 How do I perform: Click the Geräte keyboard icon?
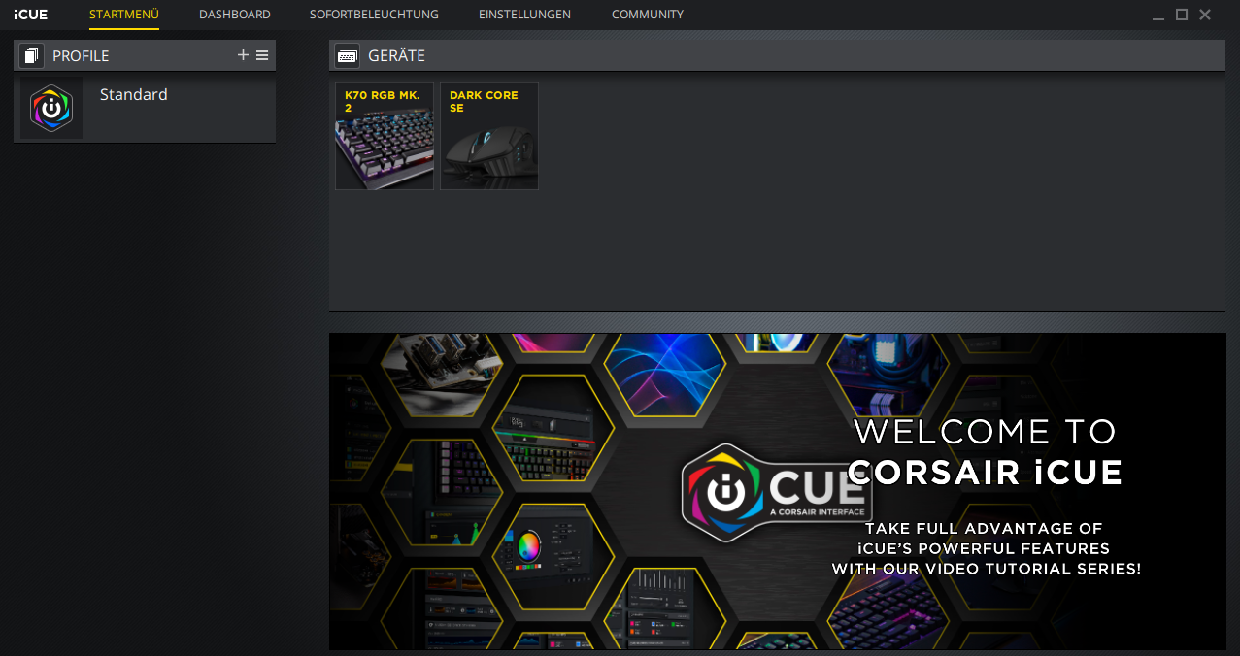click(x=347, y=56)
